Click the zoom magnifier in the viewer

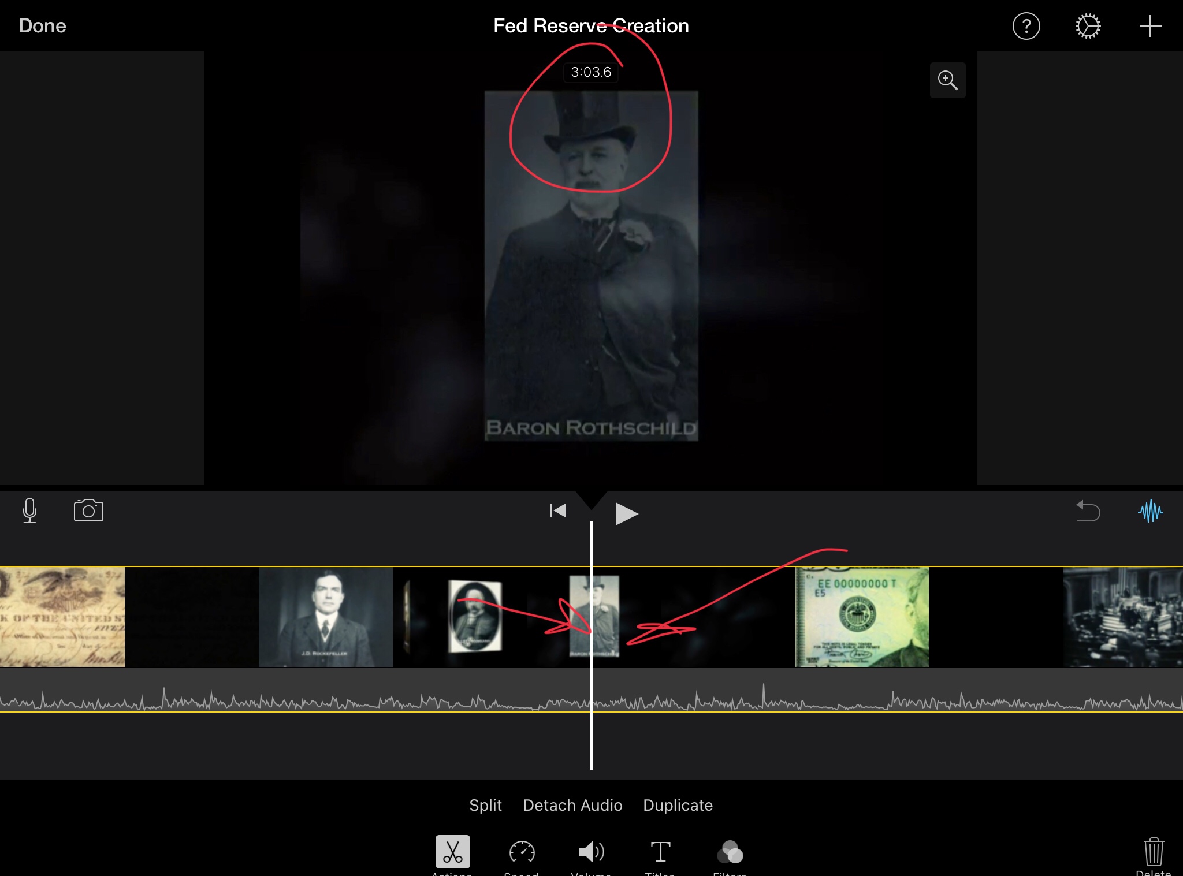[x=947, y=80]
